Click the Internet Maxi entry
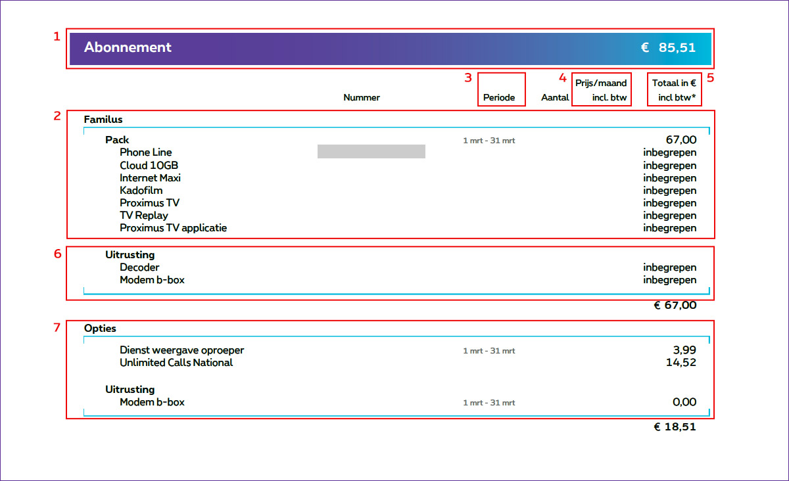Viewport: 789px width, 481px height. (150, 178)
